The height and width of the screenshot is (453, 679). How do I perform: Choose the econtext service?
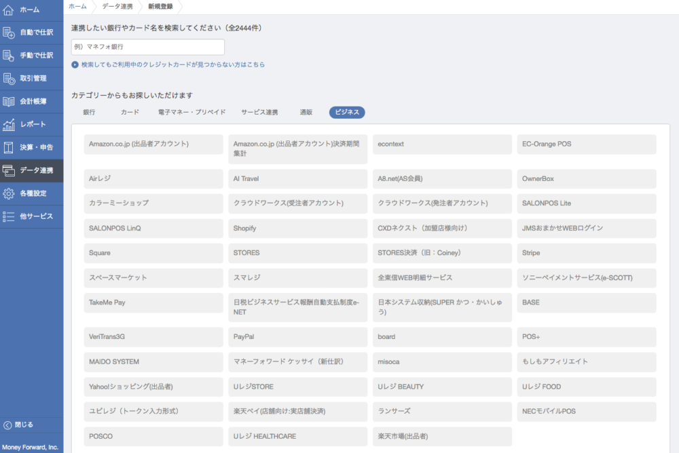point(442,144)
